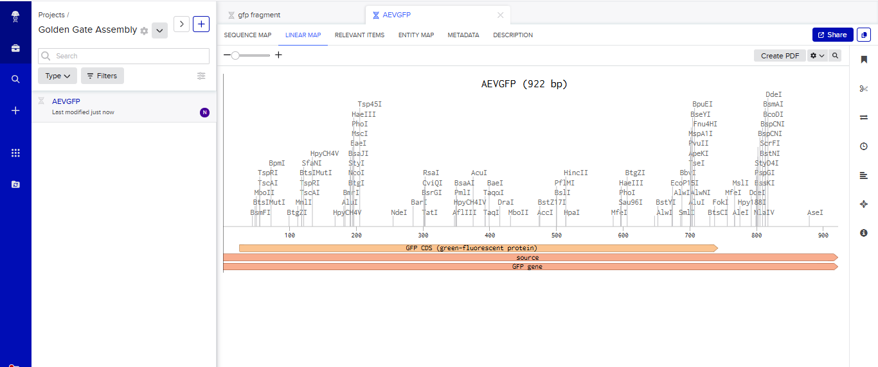Switch to the SEQUENCE MAP tab
The height and width of the screenshot is (367, 878).
pyautogui.click(x=247, y=35)
